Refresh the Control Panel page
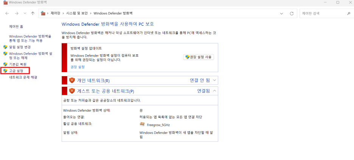The height and width of the screenshot is (160, 354). pyautogui.click(x=292, y=14)
